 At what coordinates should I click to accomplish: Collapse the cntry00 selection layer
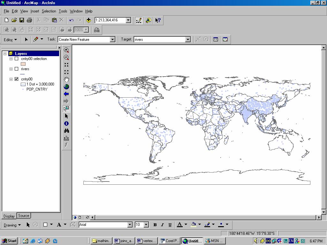tap(11, 59)
